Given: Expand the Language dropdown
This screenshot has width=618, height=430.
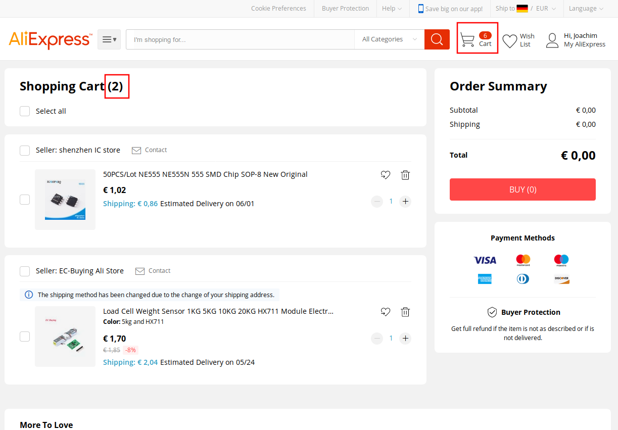Looking at the screenshot, I should pos(586,9).
